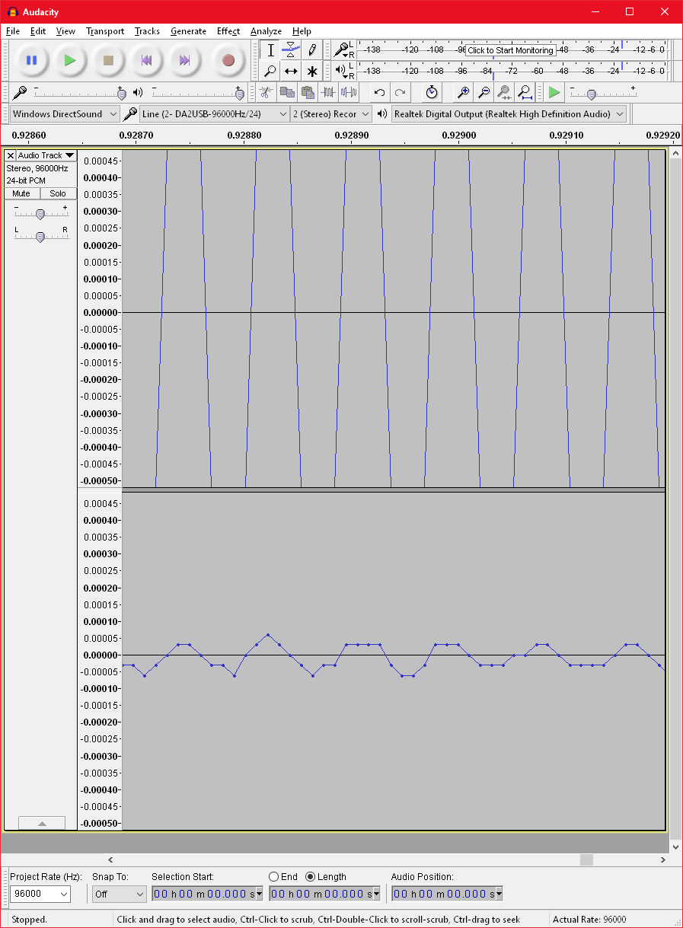Select the Multi-Tool asterisk mode
This screenshot has width=683, height=928.
[x=311, y=71]
